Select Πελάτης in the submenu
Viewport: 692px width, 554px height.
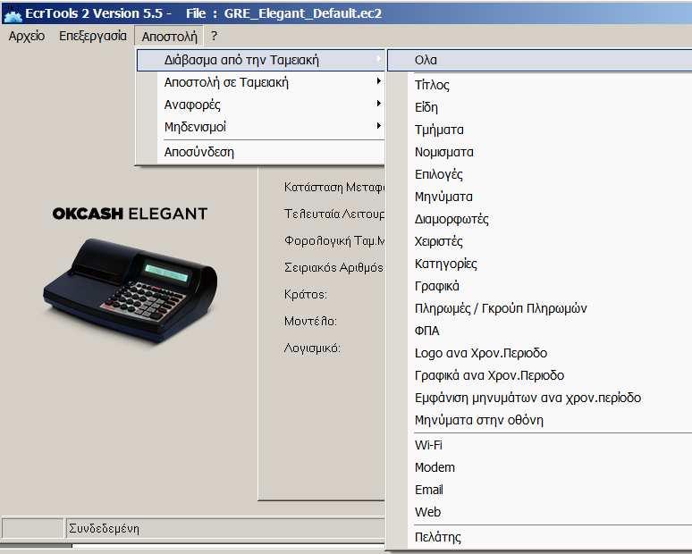(539, 537)
